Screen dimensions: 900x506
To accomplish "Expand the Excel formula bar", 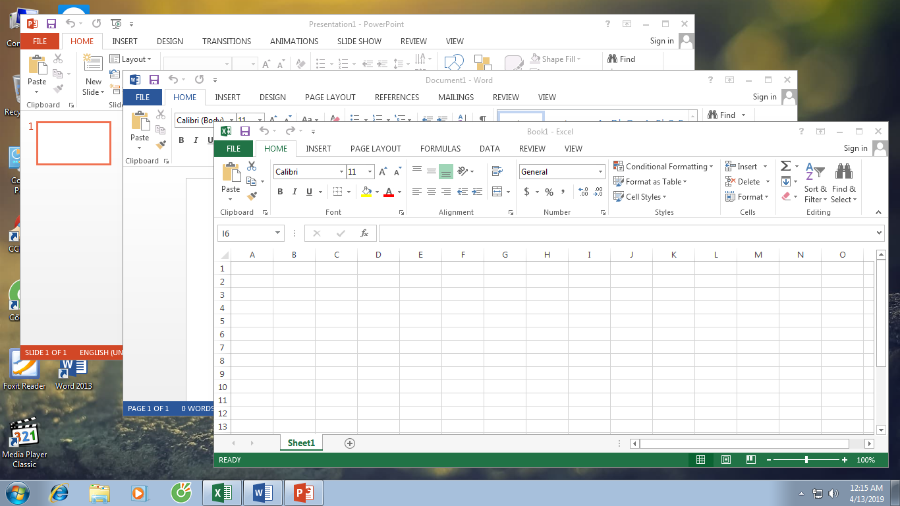I will tap(880, 233).
